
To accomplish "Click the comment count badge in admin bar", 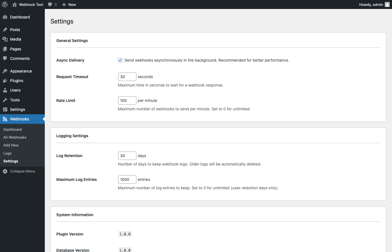I will tap(52, 4).
